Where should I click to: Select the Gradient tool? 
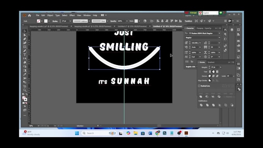(x=25, y=70)
